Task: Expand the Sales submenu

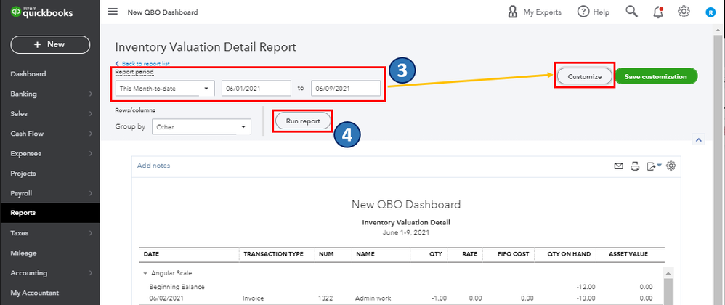Action: pyautogui.click(x=91, y=114)
